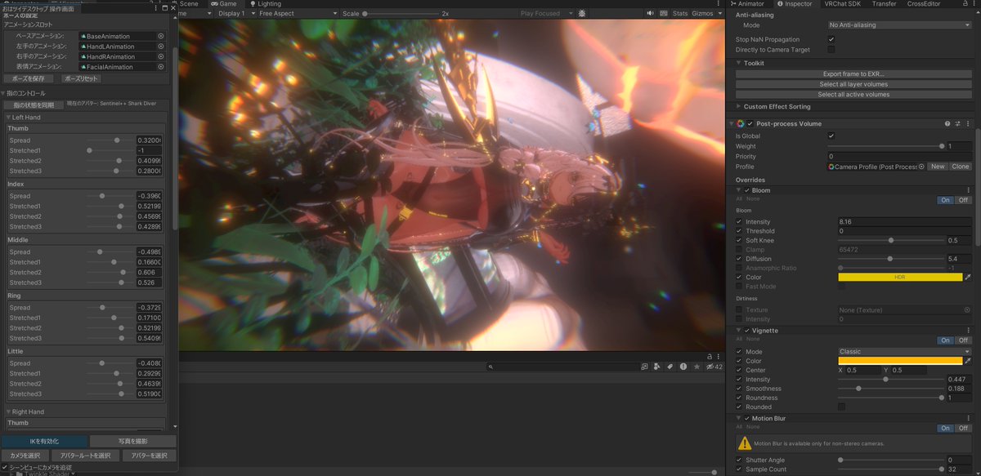Click the ポーズを保存 button
The width and height of the screenshot is (981, 476).
[x=29, y=78]
